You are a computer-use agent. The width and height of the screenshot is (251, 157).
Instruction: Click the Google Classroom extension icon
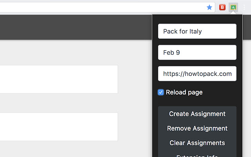(233, 7)
